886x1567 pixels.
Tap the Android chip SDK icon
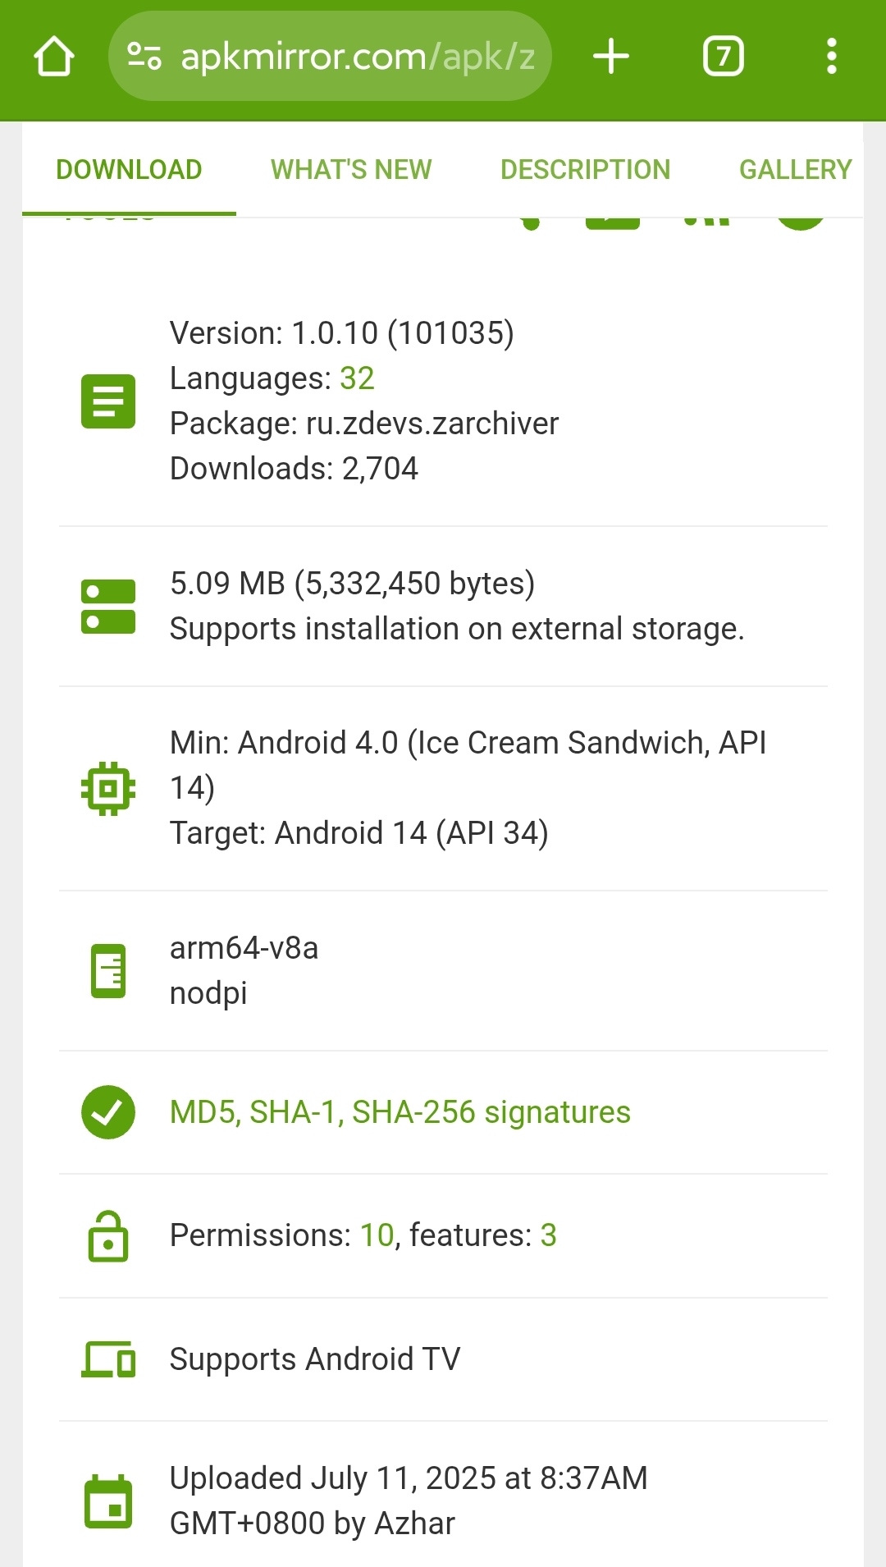pos(108,788)
